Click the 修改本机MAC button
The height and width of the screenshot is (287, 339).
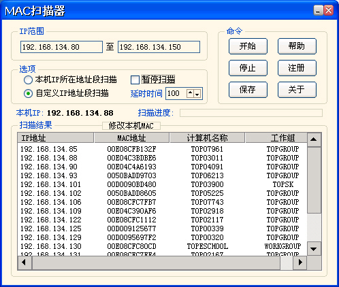(x=131, y=126)
